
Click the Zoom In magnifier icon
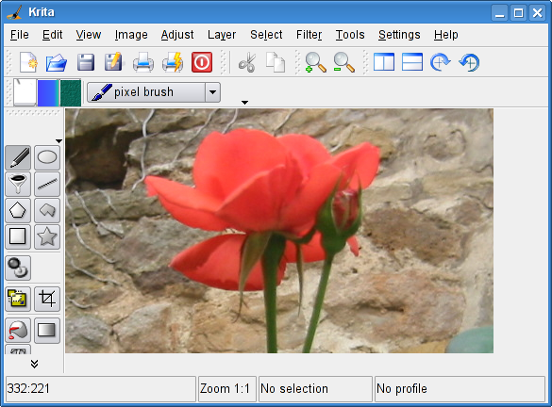(x=315, y=62)
